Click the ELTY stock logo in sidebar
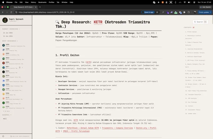 tap(3, 98)
